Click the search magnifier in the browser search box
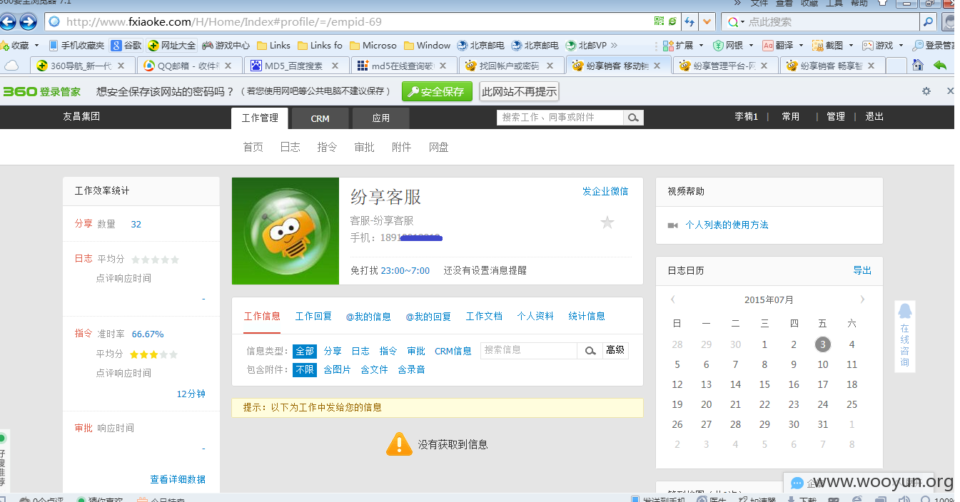960x502 pixels. click(x=928, y=22)
